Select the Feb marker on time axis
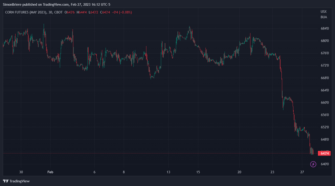 (50, 172)
